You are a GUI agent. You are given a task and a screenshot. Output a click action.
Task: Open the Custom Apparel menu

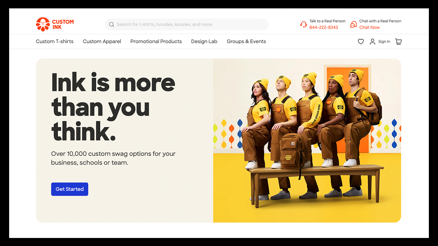102,42
